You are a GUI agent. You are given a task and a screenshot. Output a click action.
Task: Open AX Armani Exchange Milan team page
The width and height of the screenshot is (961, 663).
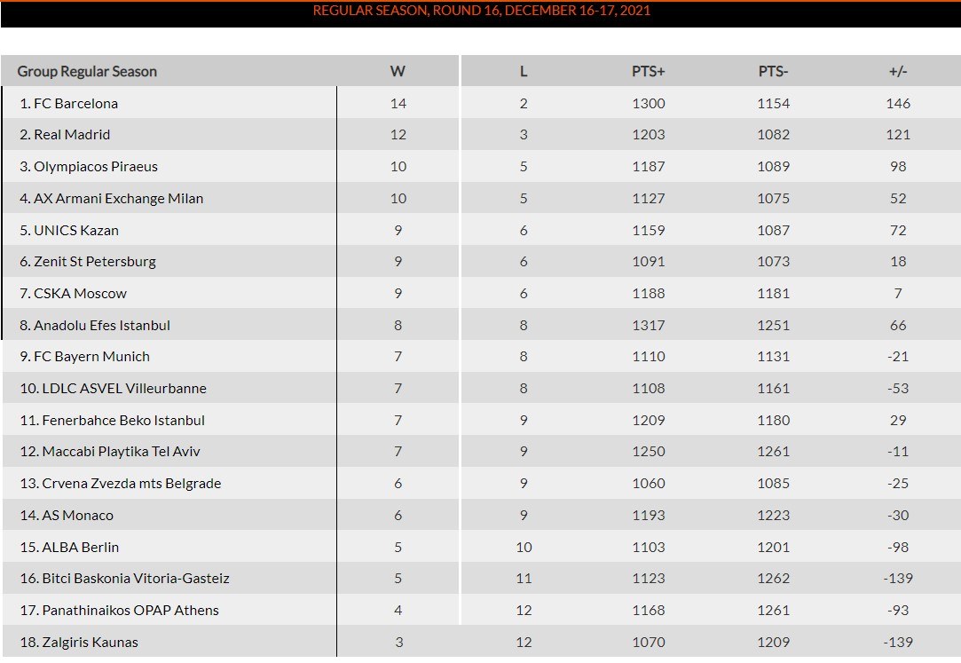(118, 199)
